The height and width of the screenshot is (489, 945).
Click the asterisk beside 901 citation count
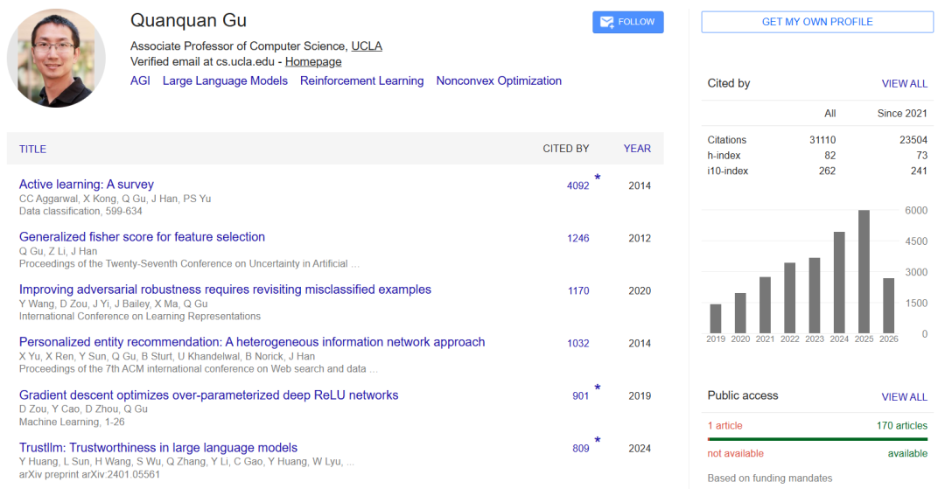[598, 388]
